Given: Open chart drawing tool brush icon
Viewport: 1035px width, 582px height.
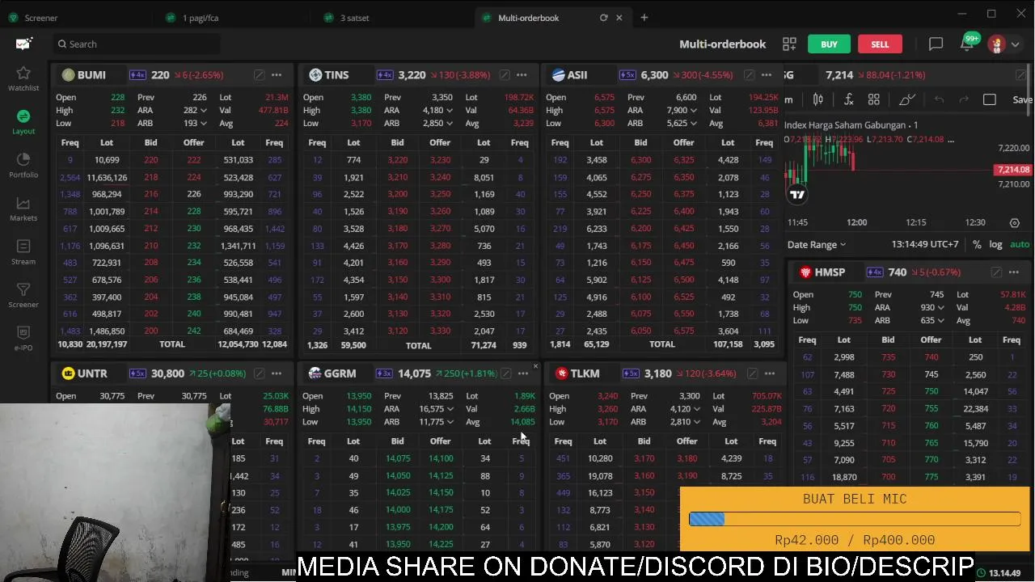Looking at the screenshot, I should pyautogui.click(x=907, y=99).
